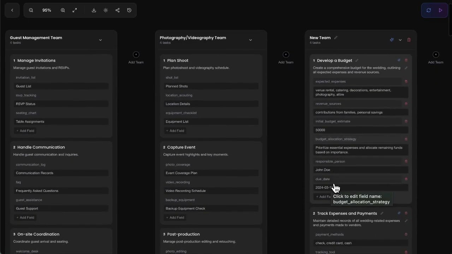Click the Backup Equipment Check value
This screenshot has height=254, width=452.
tap(211, 208)
